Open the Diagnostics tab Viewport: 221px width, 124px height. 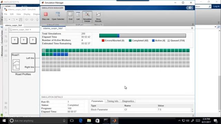(128, 101)
